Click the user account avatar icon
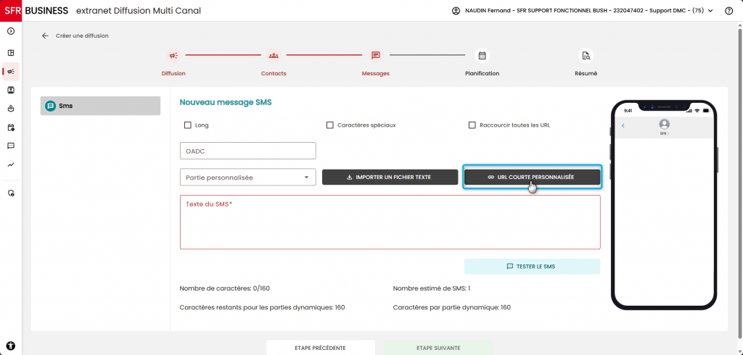 coord(456,11)
